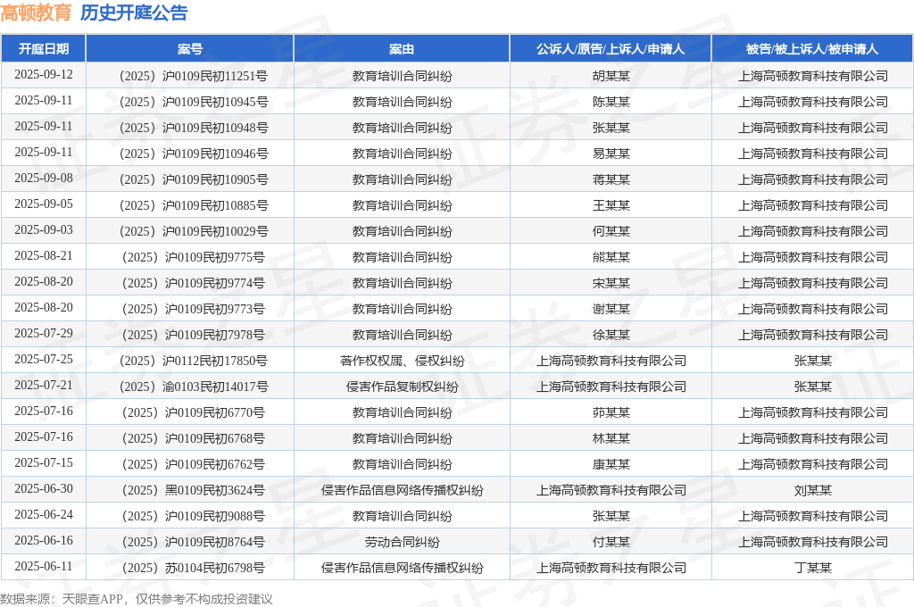The width and height of the screenshot is (914, 607).
Task: Click the date cell 2025-09-03
Action: click(44, 230)
